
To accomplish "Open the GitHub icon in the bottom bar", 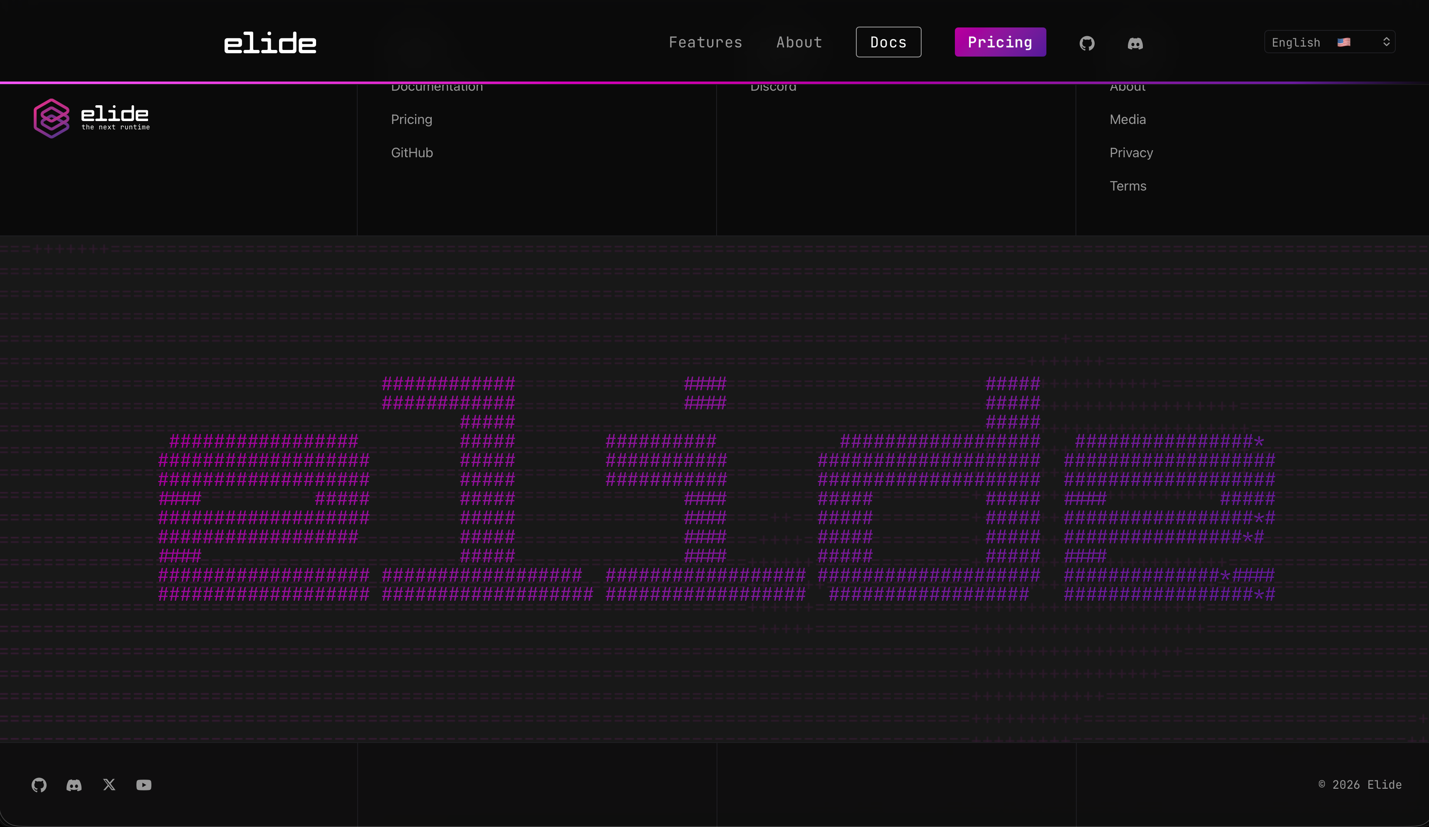I will click(x=39, y=785).
